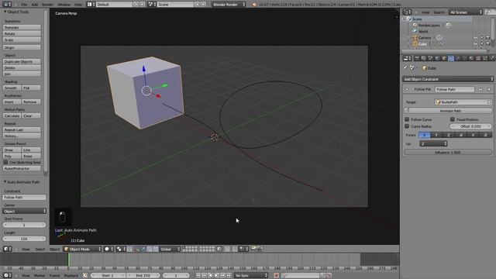Screen dimensions: 496x279
Task: Open the Render properties tab icon
Action: click(417, 58)
